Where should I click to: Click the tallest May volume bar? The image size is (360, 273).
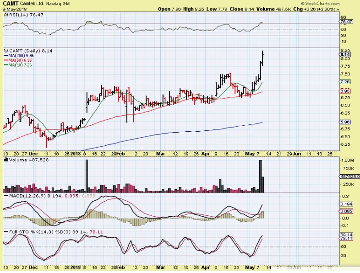point(260,176)
